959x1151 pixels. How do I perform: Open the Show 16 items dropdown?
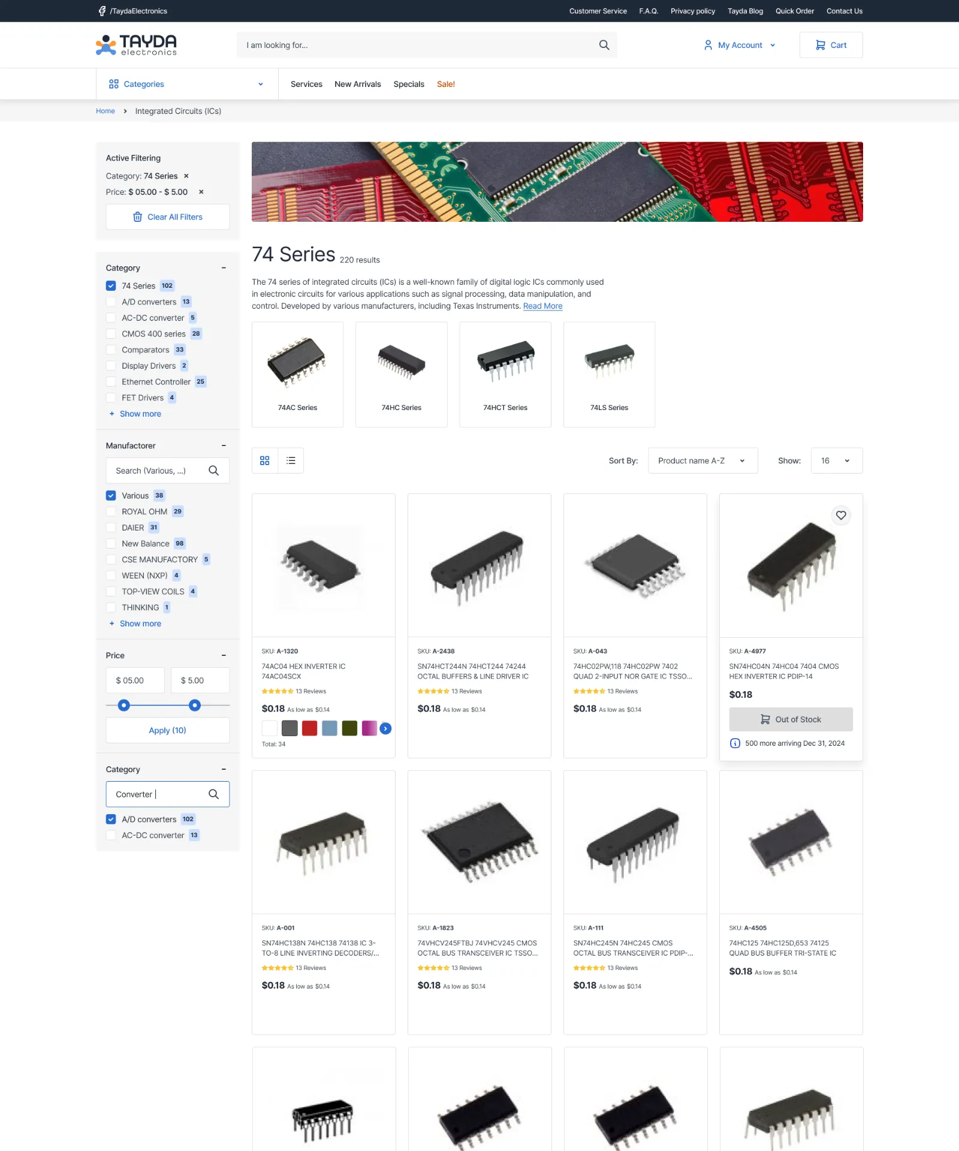[837, 460]
